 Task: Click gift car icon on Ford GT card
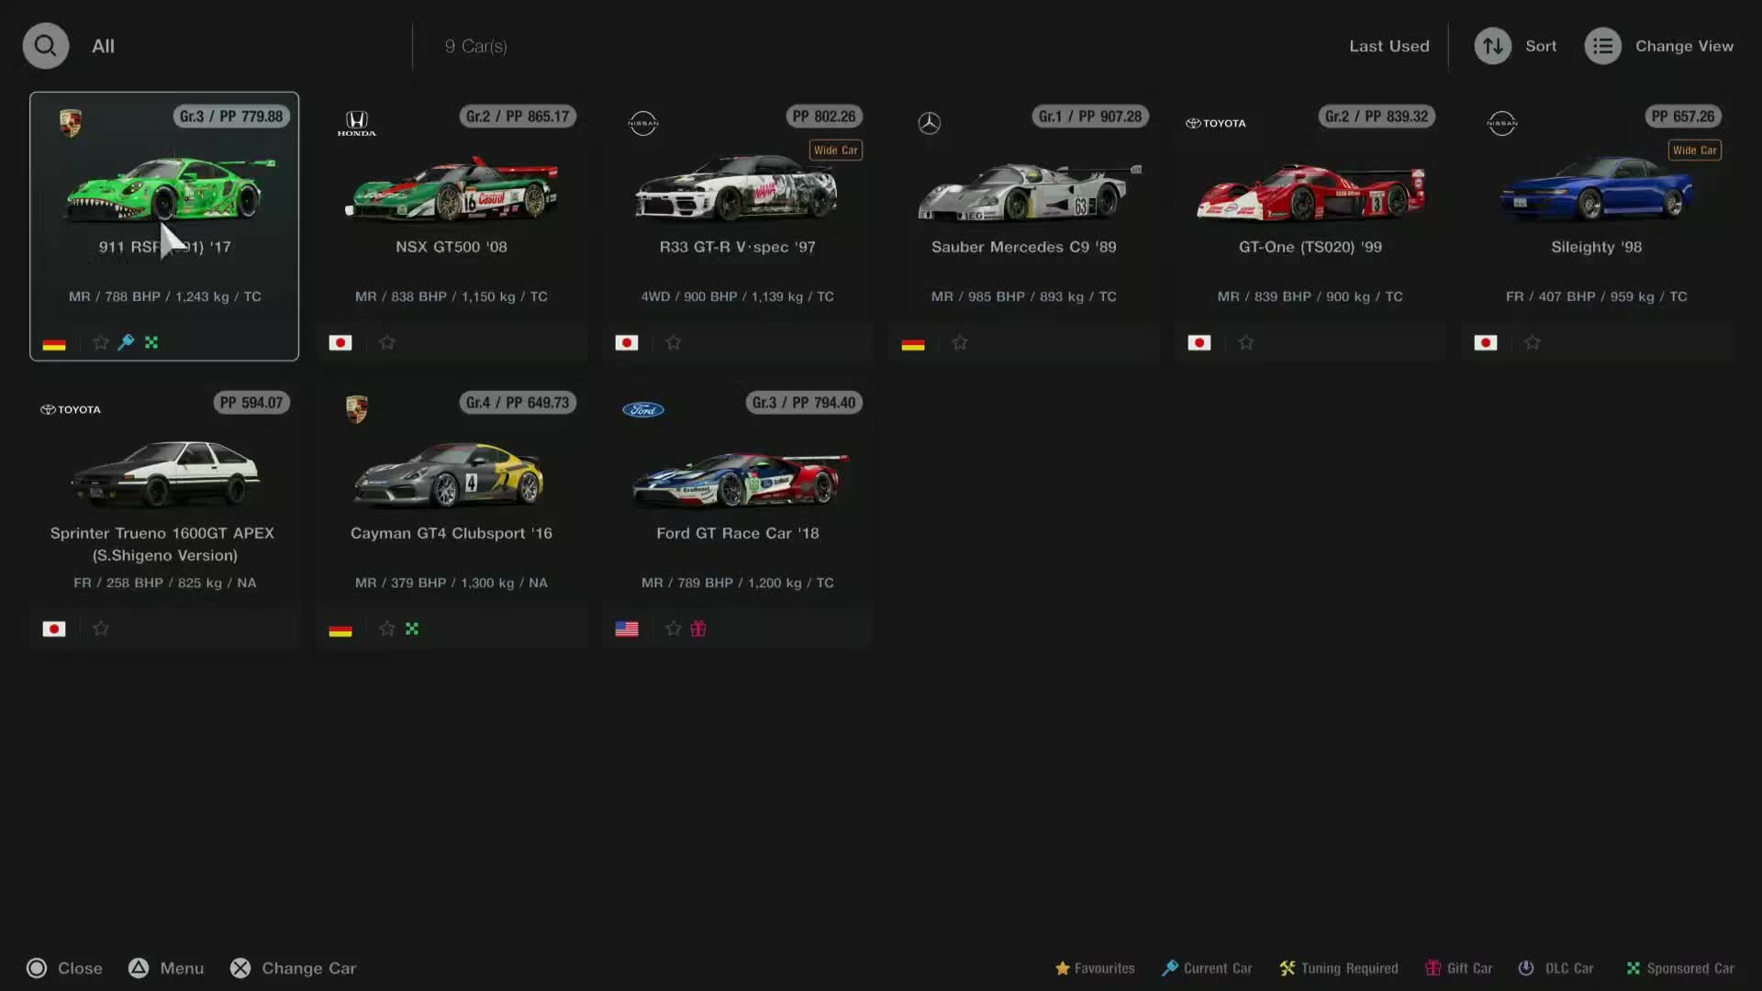tap(698, 629)
